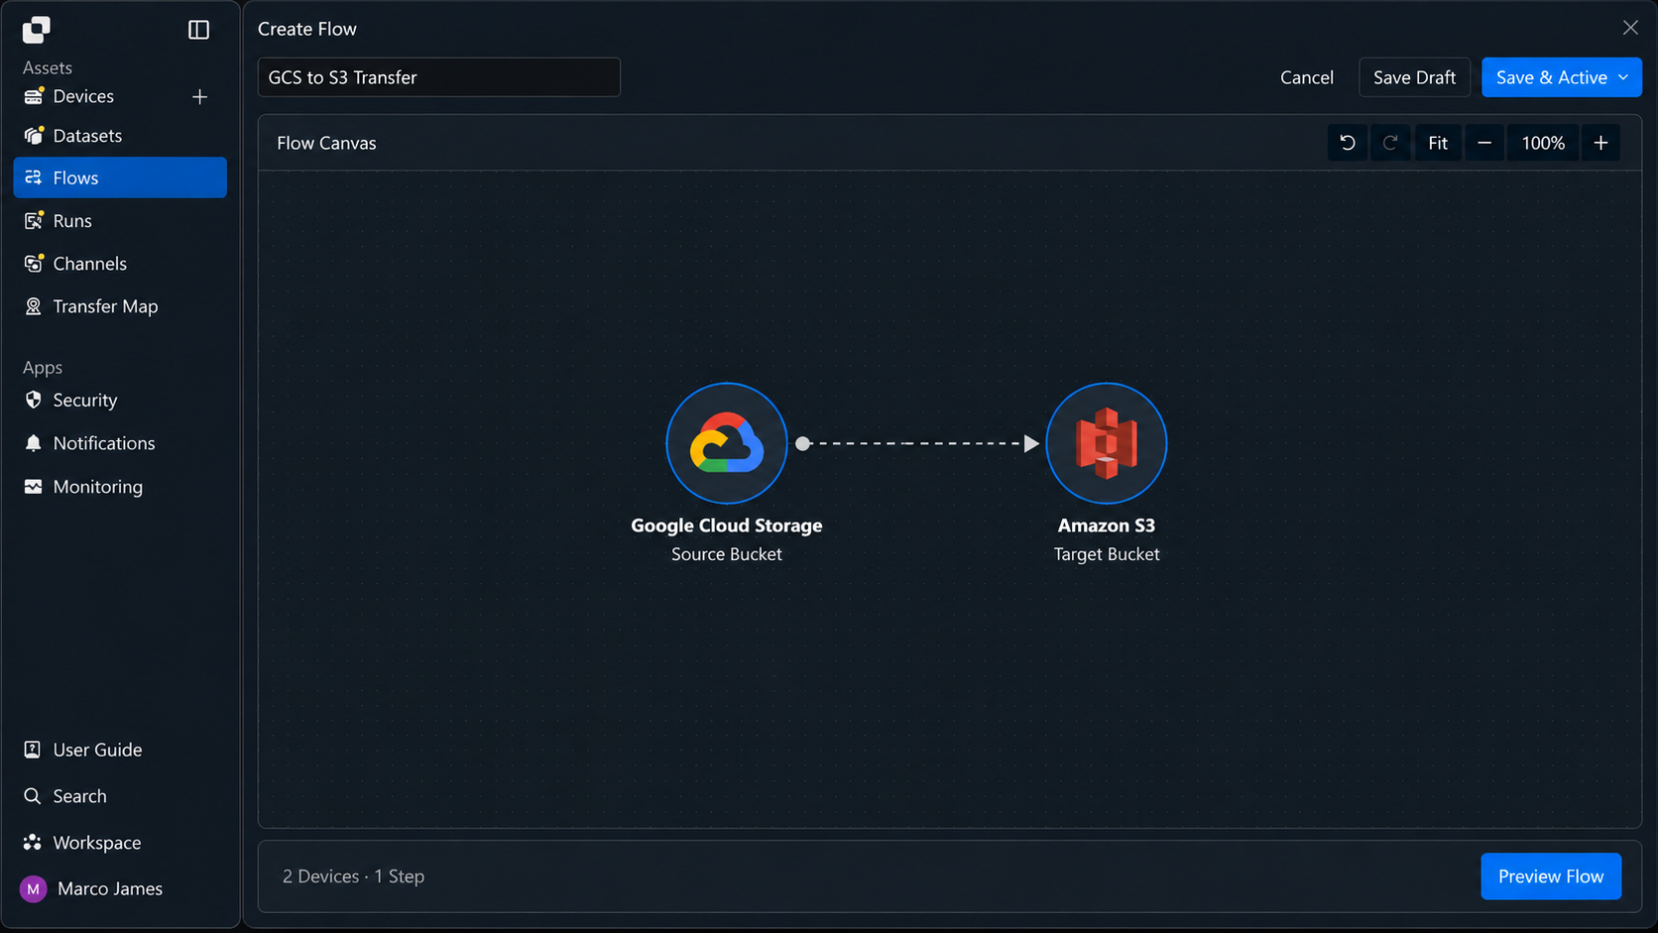
Task: Click the Target Bucket label
Action: click(x=1107, y=554)
